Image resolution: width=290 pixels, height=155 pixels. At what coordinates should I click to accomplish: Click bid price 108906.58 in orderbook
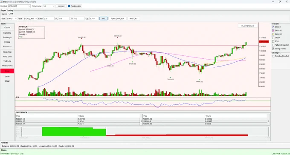[x=20, y=119]
